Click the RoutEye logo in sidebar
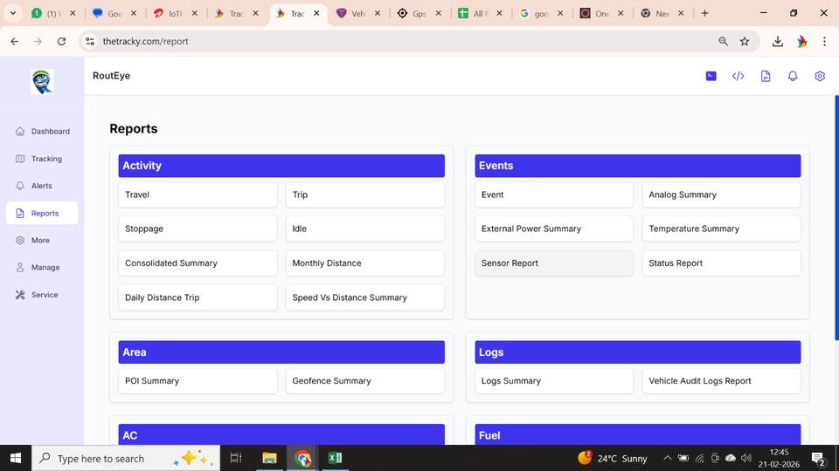The width and height of the screenshot is (839, 471). (42, 82)
